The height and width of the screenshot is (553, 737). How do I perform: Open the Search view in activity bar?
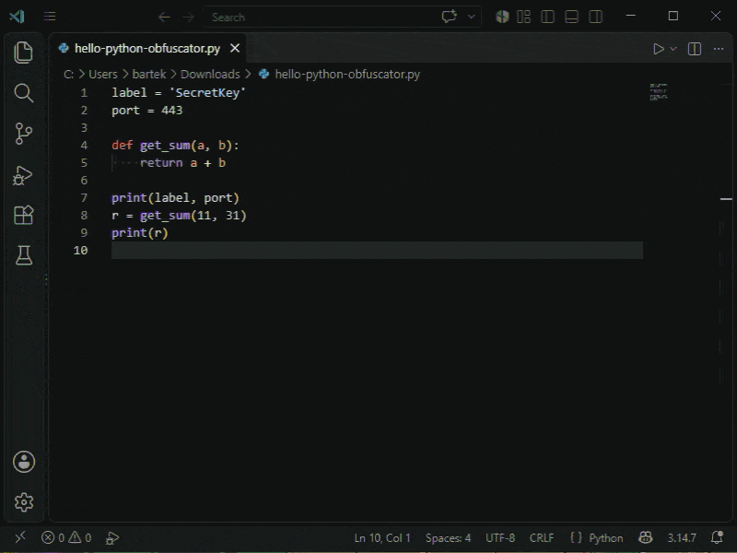pyautogui.click(x=24, y=93)
